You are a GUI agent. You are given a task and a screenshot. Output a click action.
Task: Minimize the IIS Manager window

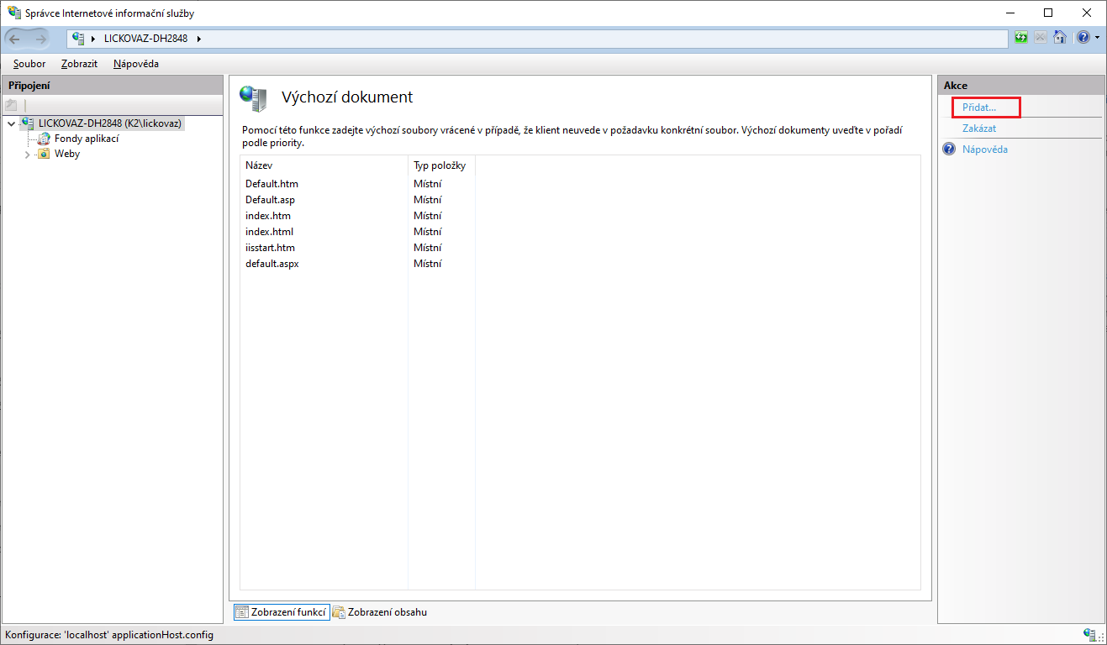pos(1010,13)
